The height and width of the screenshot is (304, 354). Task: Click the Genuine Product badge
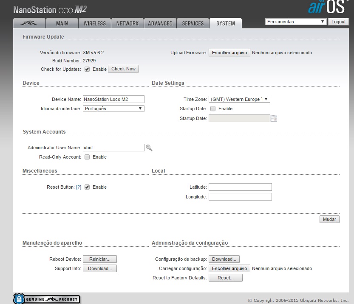point(46,299)
